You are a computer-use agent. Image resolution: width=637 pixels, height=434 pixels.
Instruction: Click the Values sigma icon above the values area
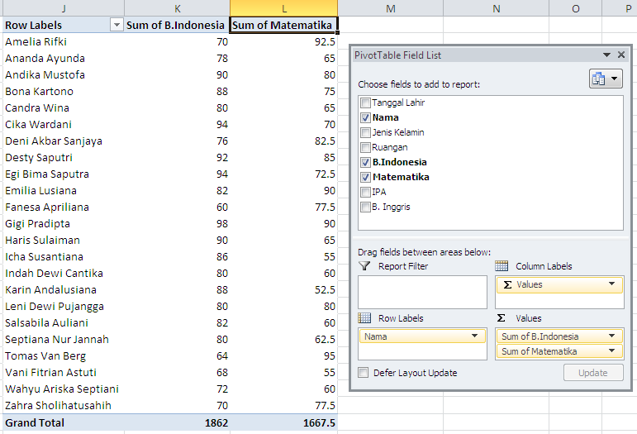pos(502,317)
